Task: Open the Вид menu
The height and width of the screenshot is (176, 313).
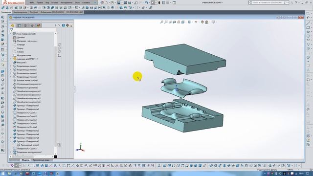Action: [x=47, y=2]
